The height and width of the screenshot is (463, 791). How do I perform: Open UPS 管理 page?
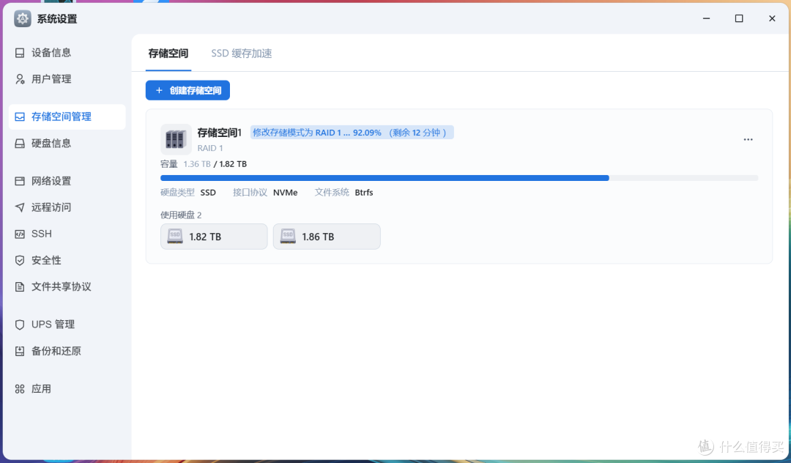[67, 325]
